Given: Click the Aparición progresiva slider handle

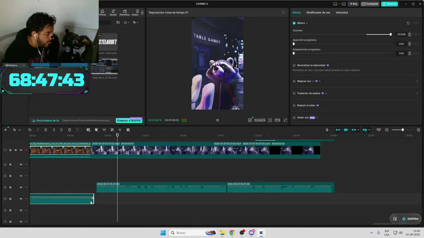Looking at the screenshot, I should tap(294, 44).
